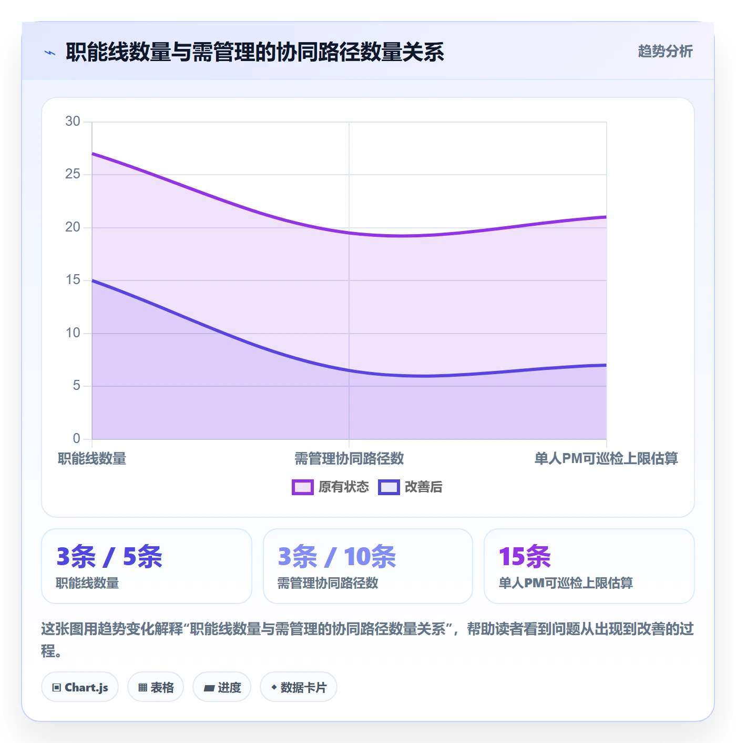This screenshot has height=743, width=736.
Task: Select the 进度 tag chip
Action: (x=222, y=687)
